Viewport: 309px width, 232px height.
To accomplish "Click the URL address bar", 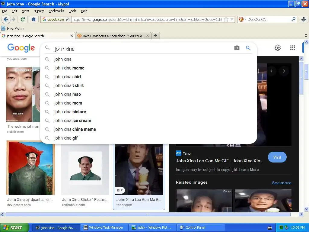I will 147,19.
